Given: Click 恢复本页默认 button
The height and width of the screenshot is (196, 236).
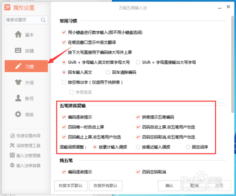Looking at the screenshot, I should [71, 186].
